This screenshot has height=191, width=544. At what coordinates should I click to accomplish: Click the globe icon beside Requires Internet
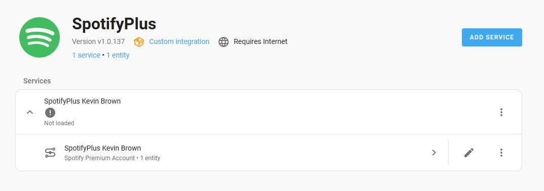point(224,42)
